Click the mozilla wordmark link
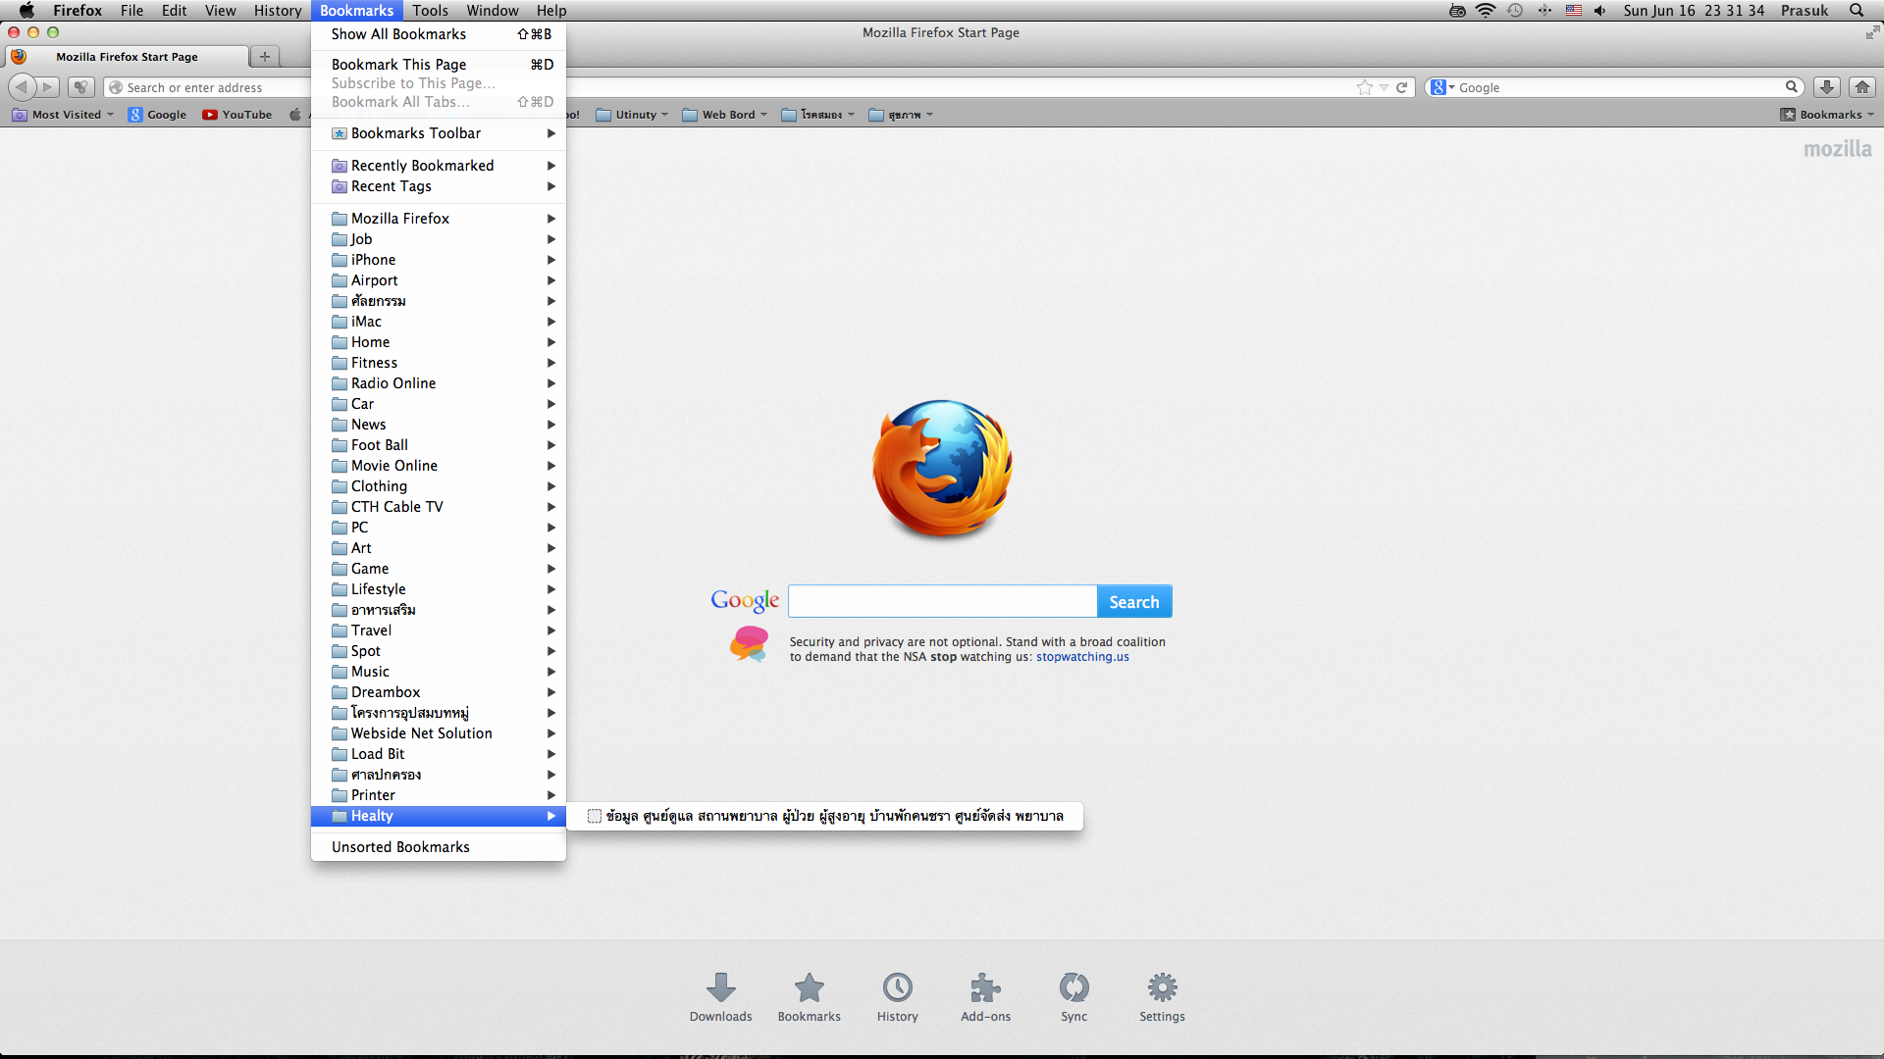 [x=1837, y=149]
